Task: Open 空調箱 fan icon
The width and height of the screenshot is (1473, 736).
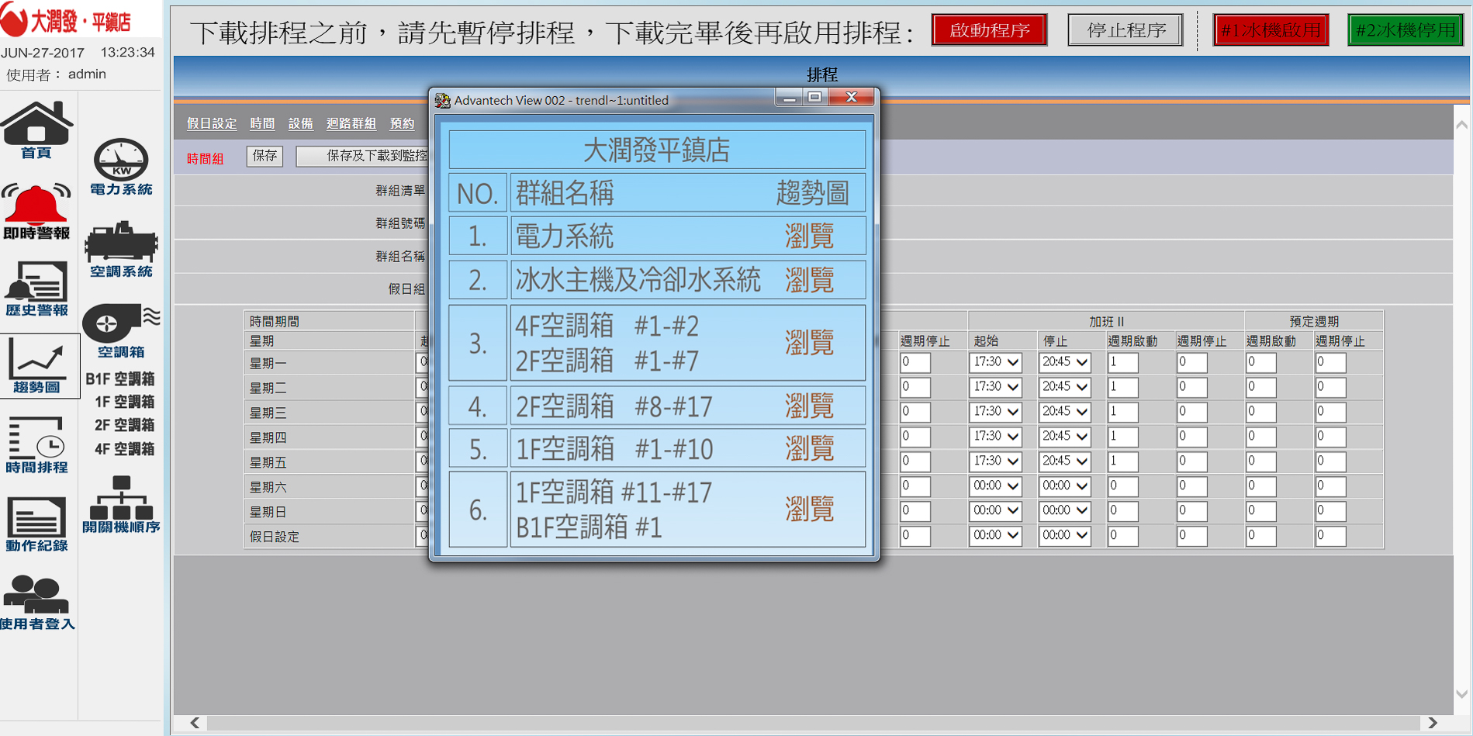Action: (x=121, y=331)
